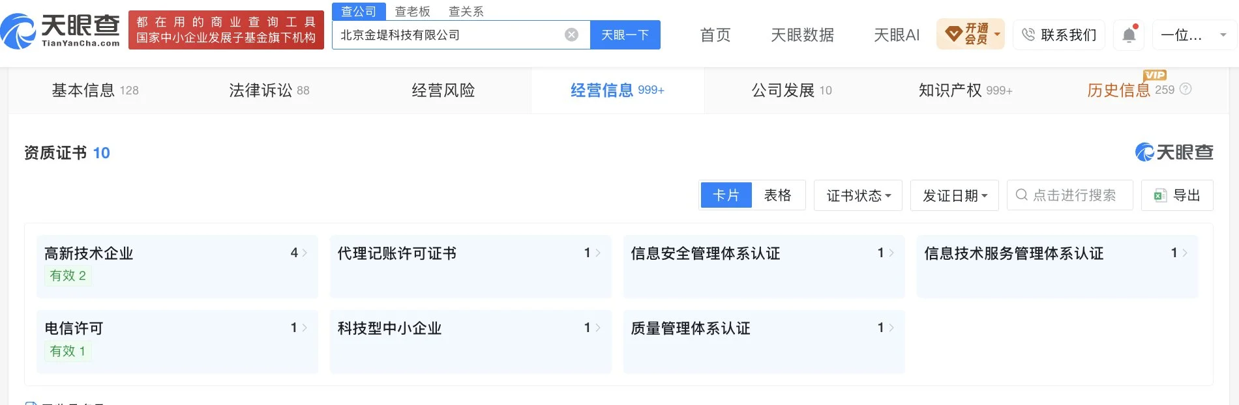Open the 证书状态 dropdown
The image size is (1239, 405).
coord(858,195)
